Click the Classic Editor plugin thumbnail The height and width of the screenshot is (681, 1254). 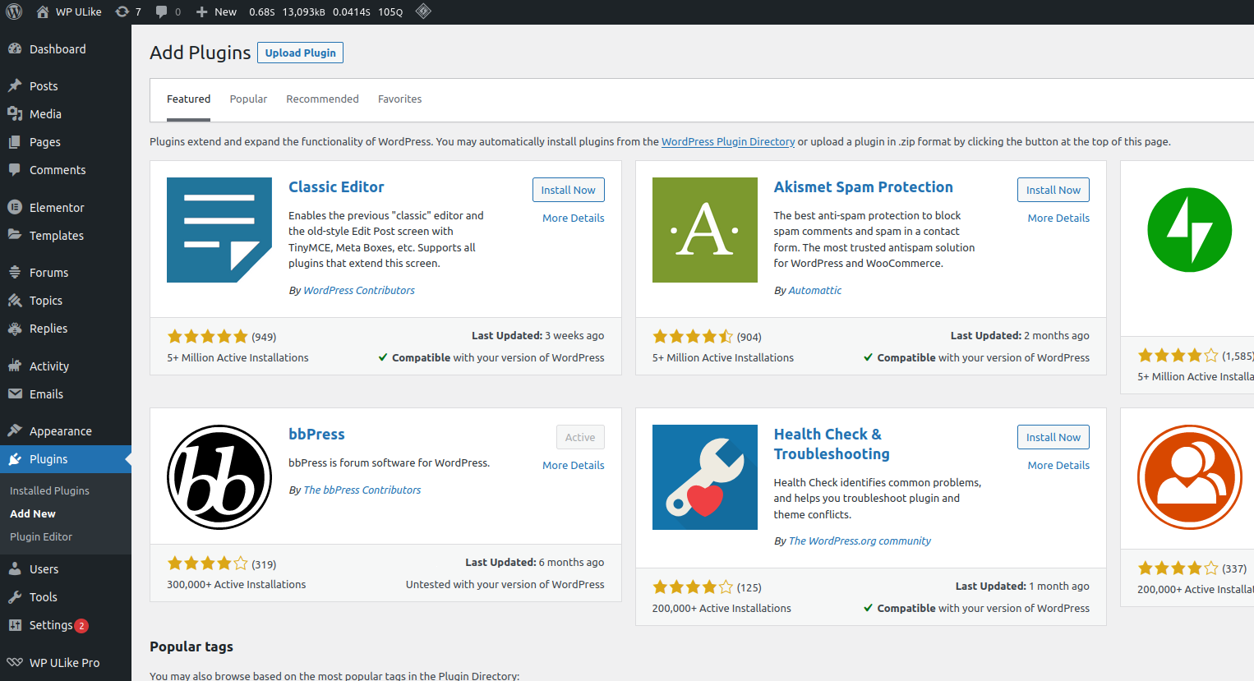(219, 230)
